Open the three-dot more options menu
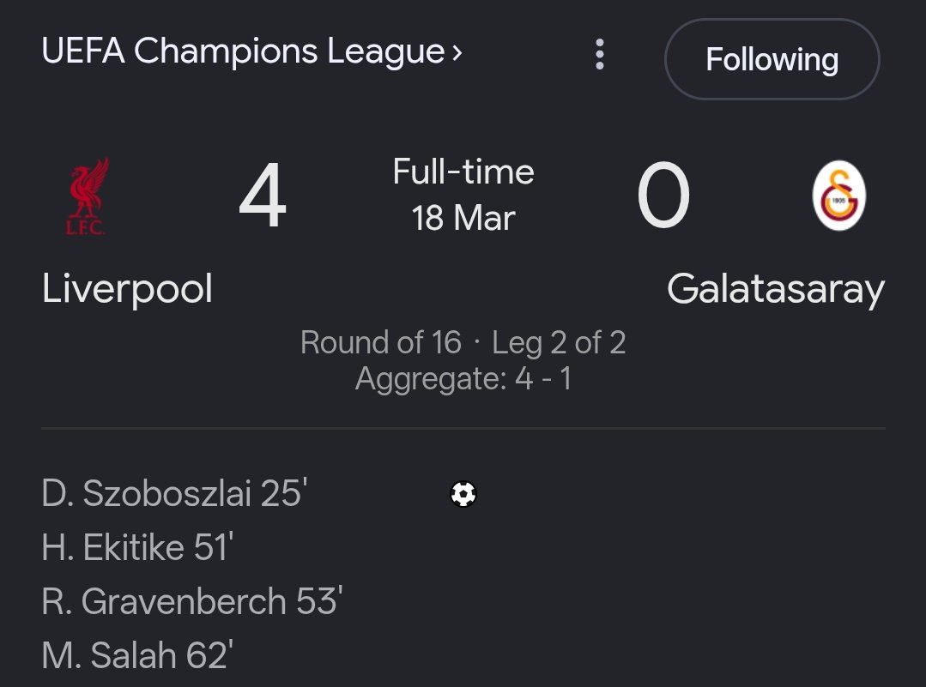 pyautogui.click(x=599, y=55)
